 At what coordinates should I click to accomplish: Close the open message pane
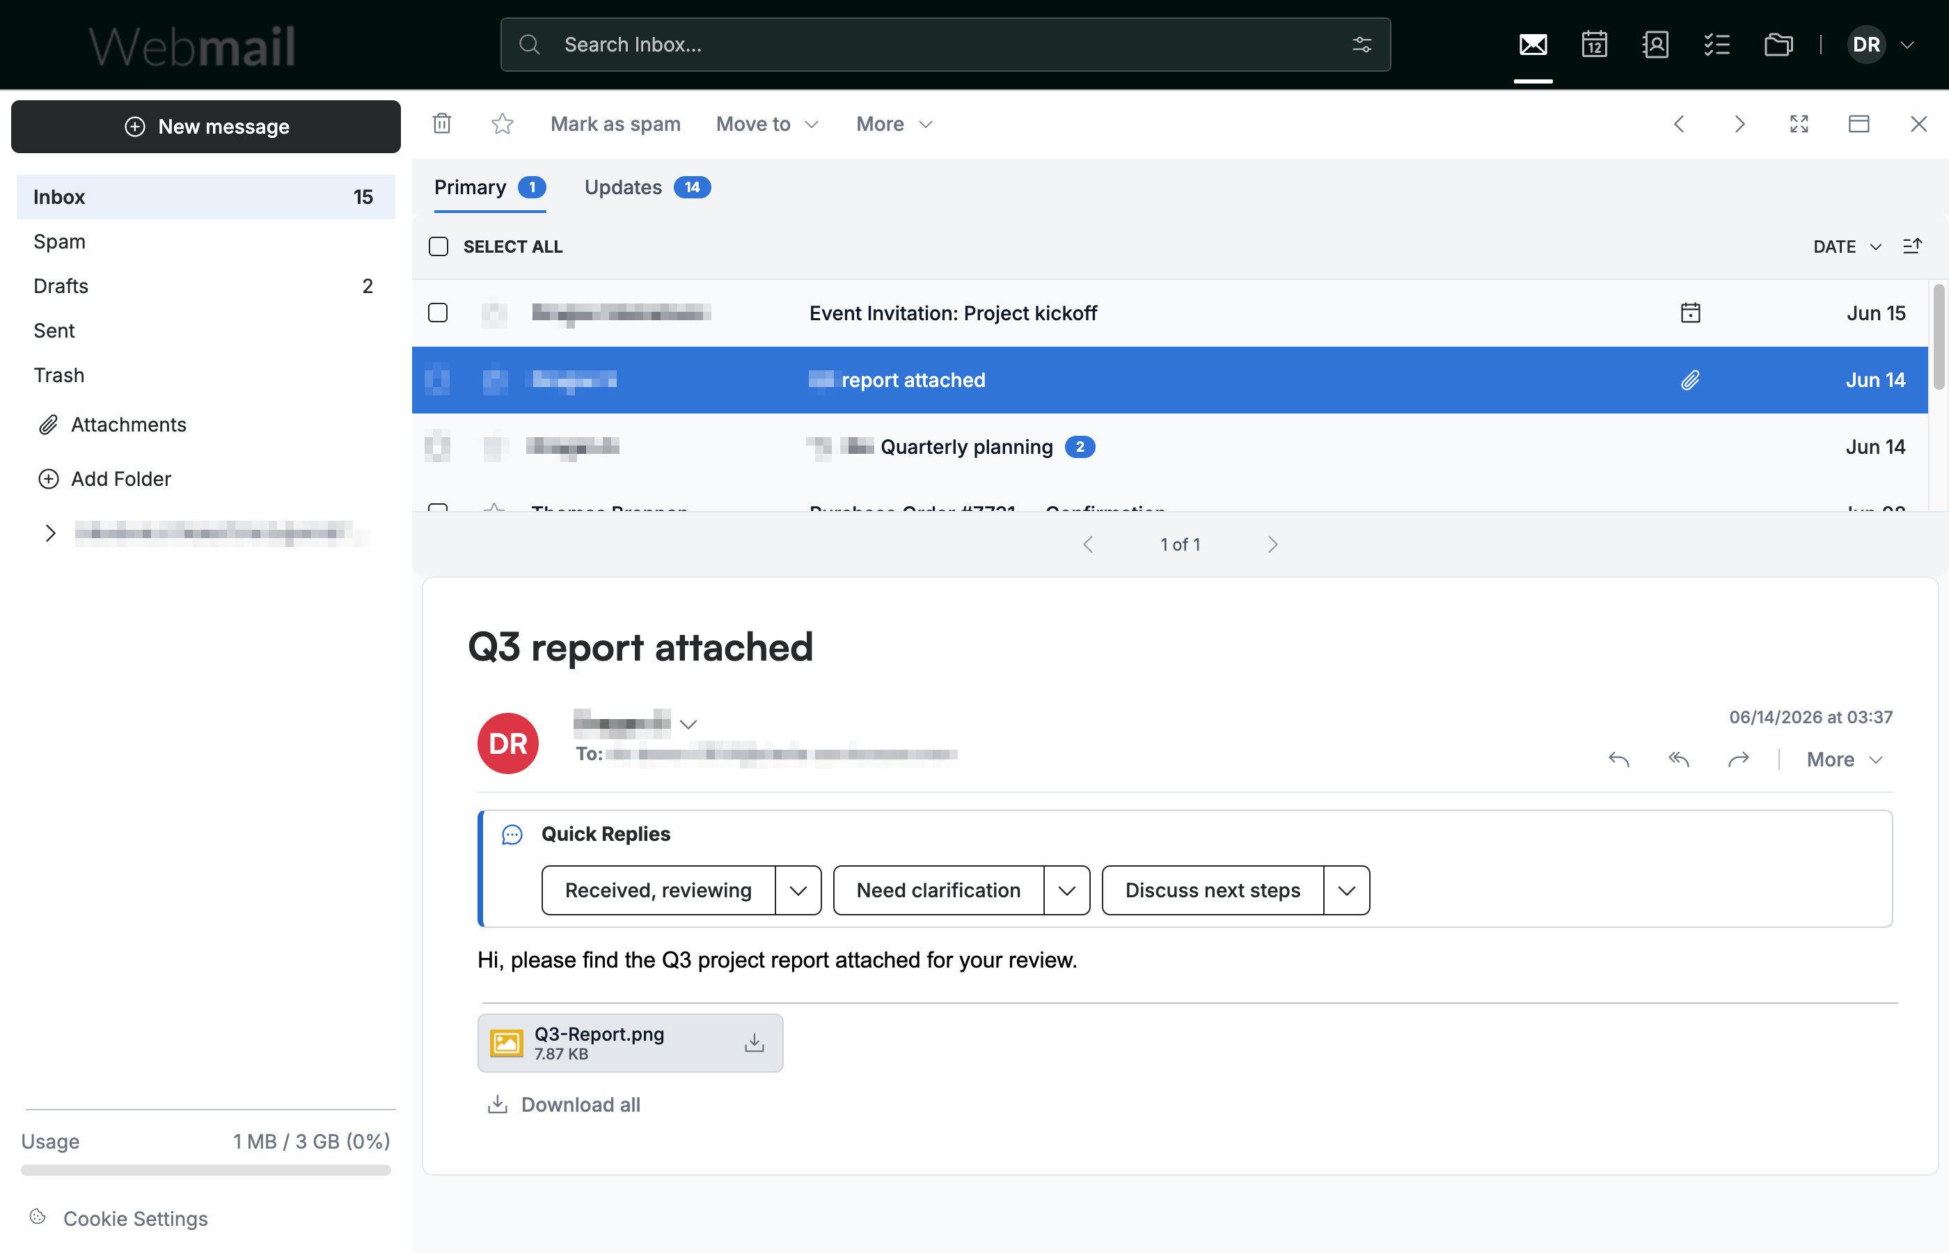(1919, 124)
